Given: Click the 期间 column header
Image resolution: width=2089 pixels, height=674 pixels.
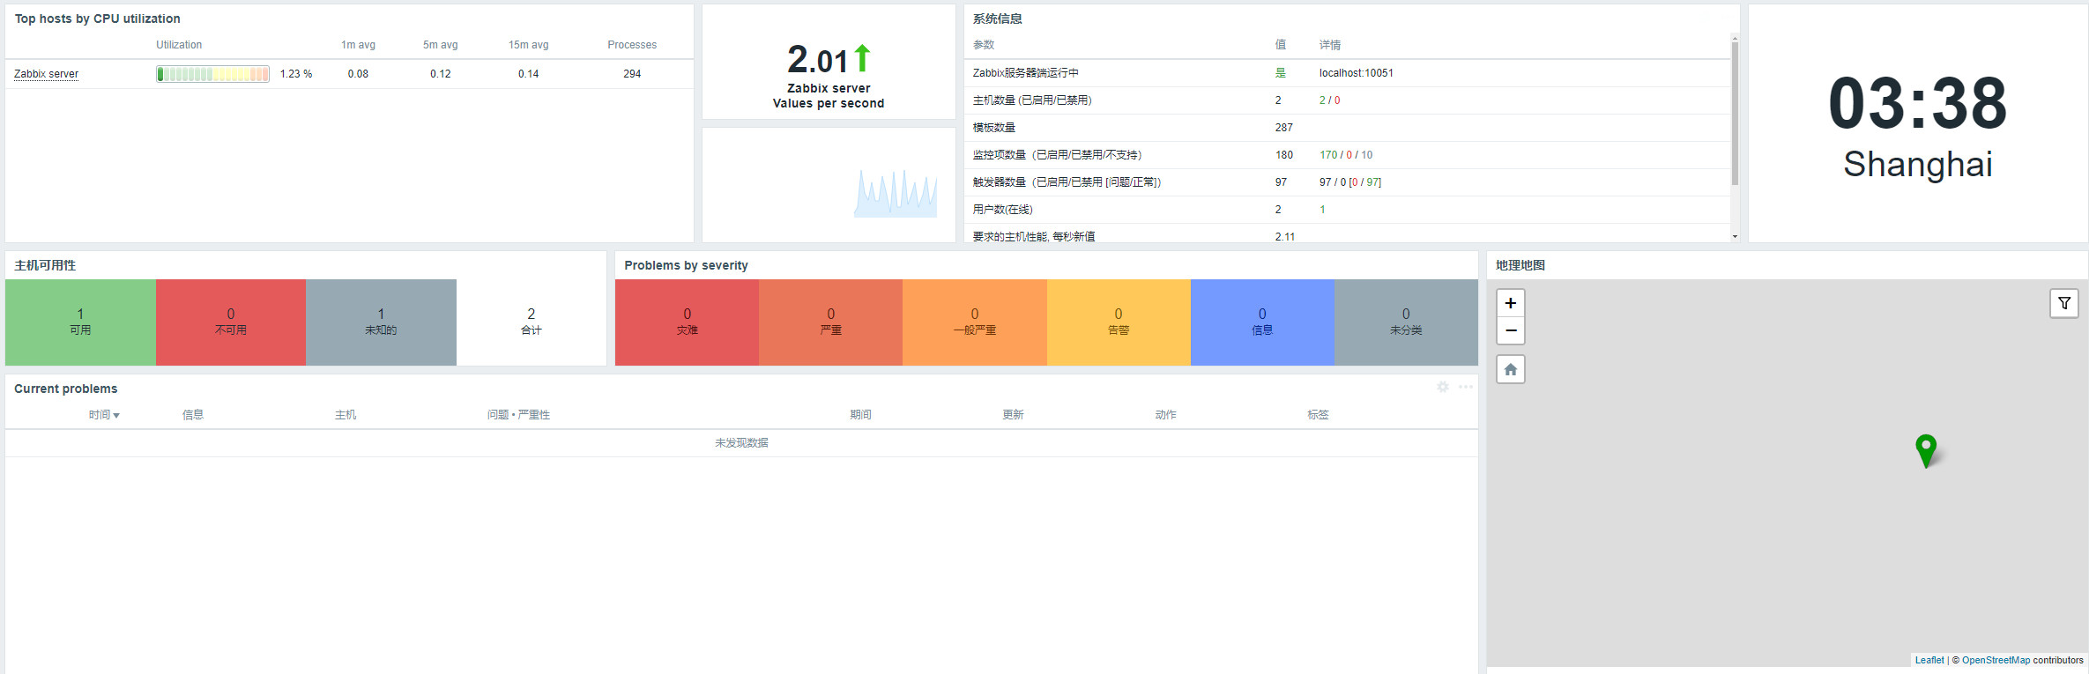Looking at the screenshot, I should coord(860,415).
